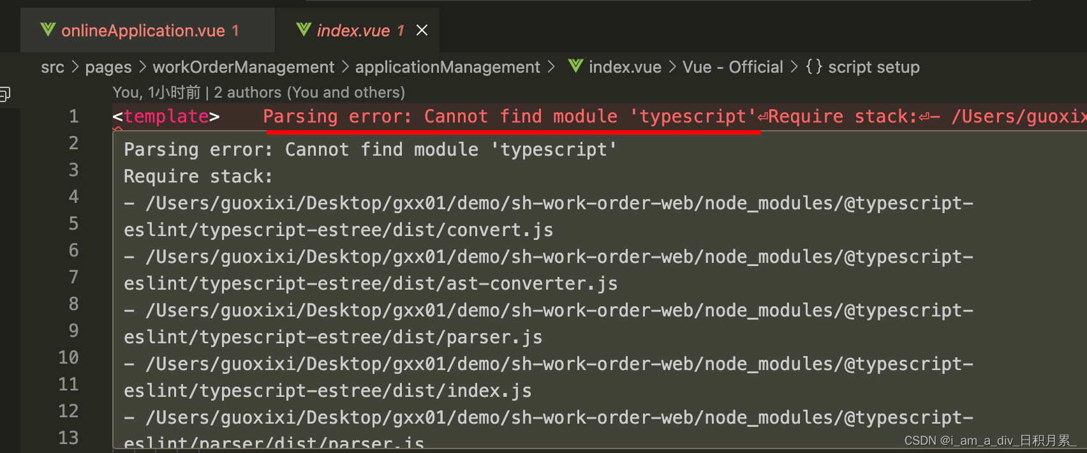Open the applicationManagement breadcrumb segment
The height and width of the screenshot is (453, 1087).
447,67
